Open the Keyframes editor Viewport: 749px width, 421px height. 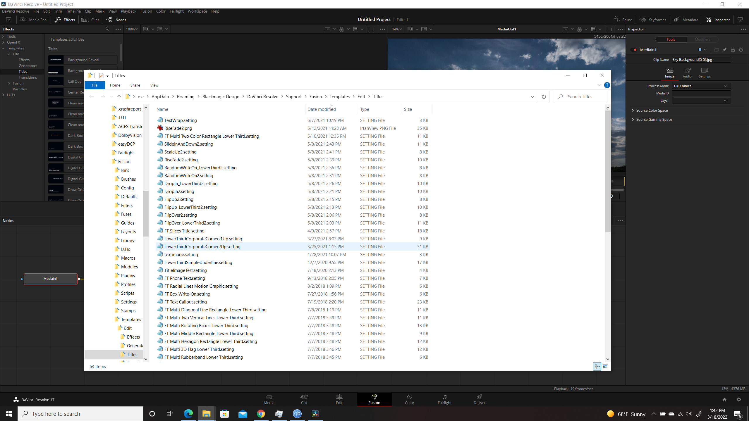coord(653,20)
